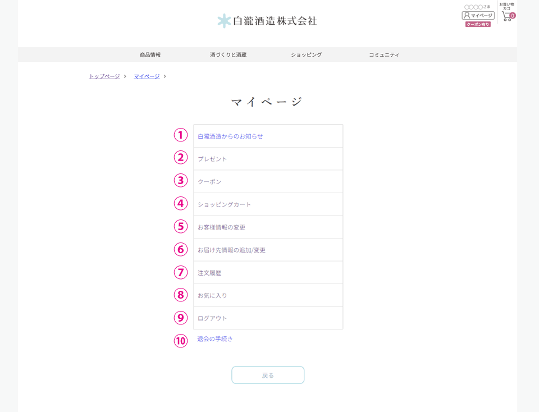Click the 退会の手続き link
Screen dimensions: 539x412
click(x=215, y=339)
